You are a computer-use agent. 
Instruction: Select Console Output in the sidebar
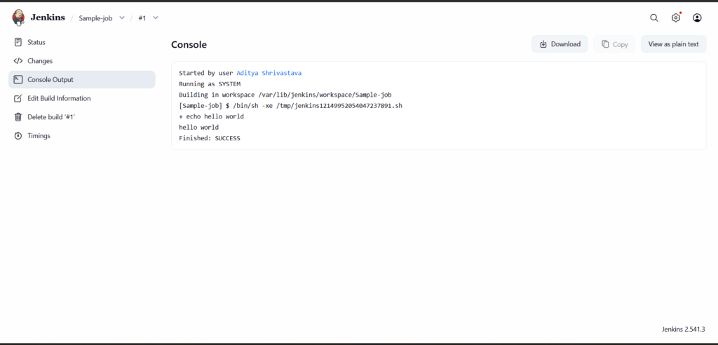[50, 80]
